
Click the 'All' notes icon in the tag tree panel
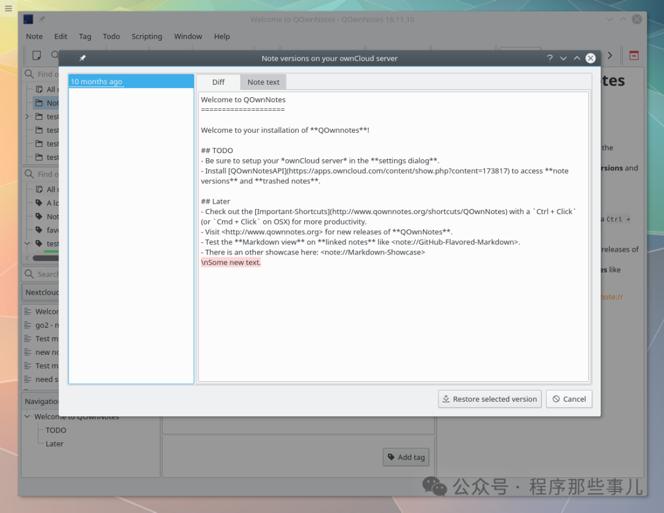coord(39,189)
